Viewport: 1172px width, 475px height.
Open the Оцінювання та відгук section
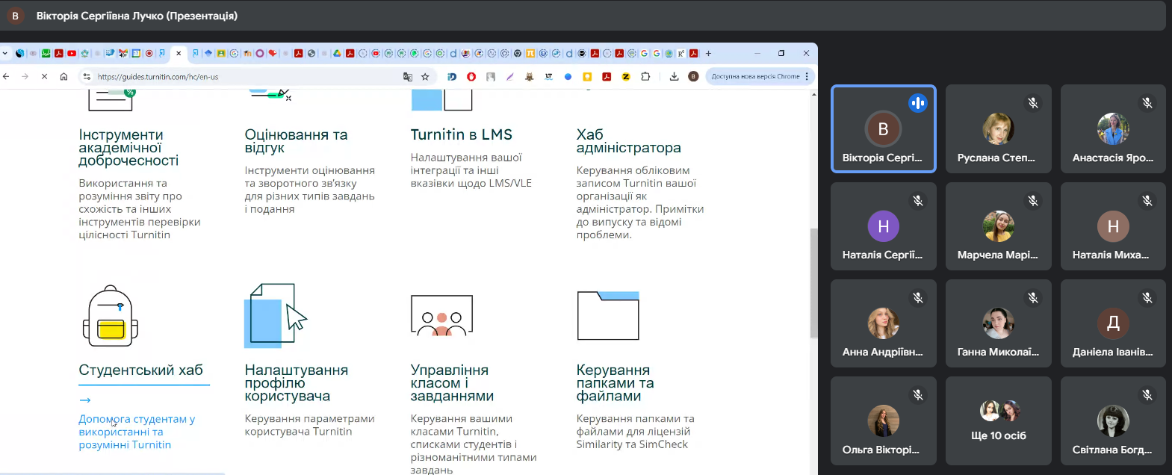[296, 141]
